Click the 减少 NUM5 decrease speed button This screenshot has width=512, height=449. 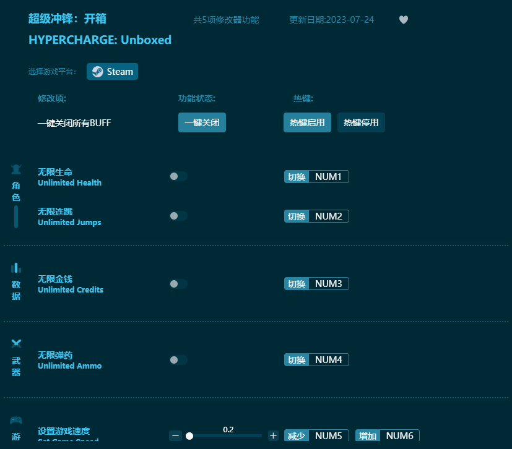point(316,435)
